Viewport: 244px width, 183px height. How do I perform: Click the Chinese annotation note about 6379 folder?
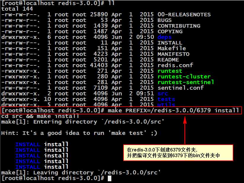pos(178,153)
